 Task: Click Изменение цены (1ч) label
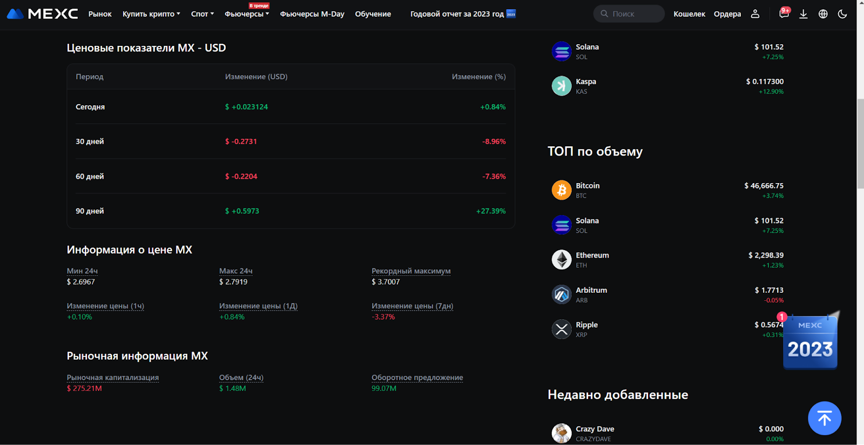point(105,306)
